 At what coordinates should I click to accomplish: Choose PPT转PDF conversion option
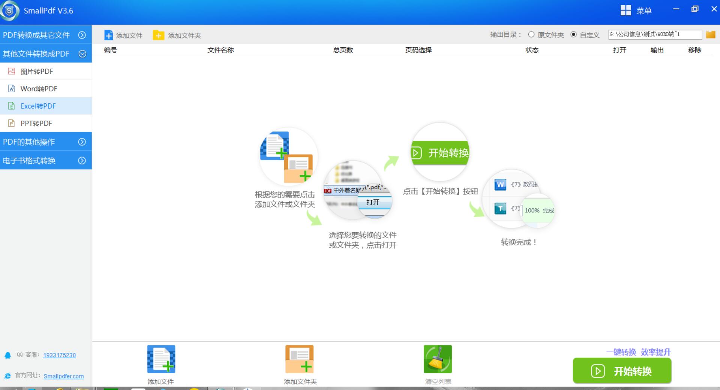[x=36, y=123]
